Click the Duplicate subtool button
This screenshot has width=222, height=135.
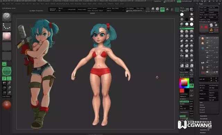(204, 94)
